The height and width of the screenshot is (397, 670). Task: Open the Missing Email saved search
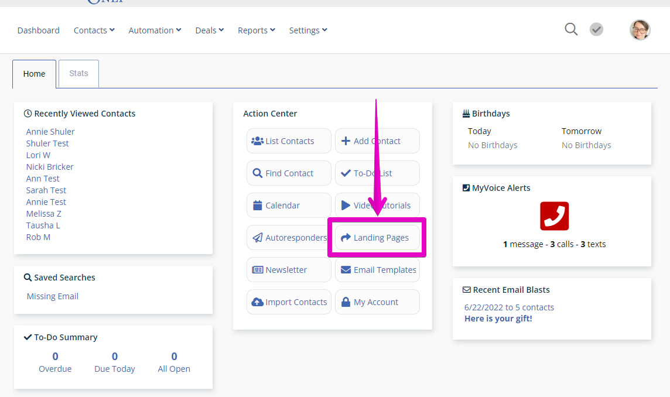pos(52,296)
